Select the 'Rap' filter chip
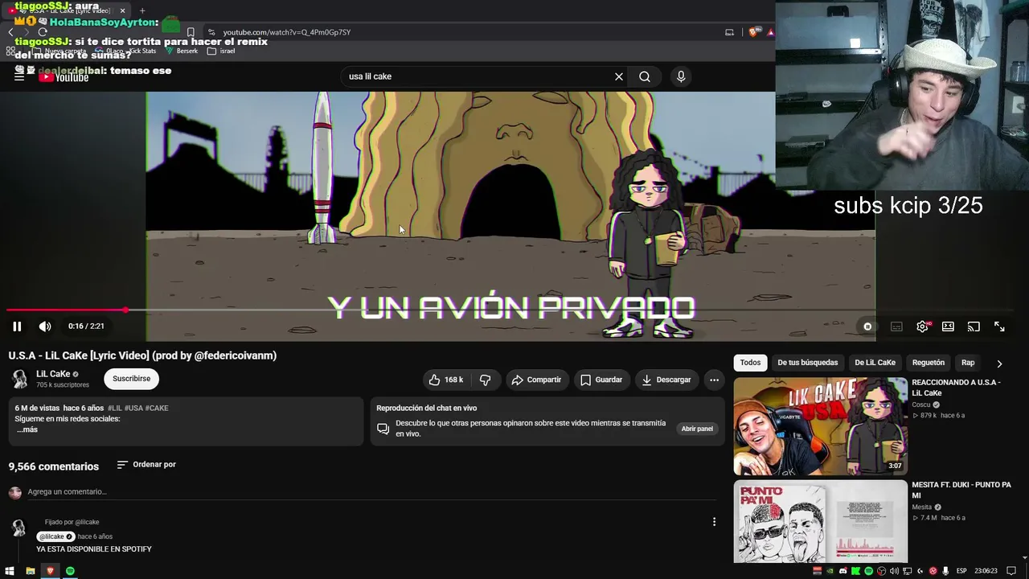Image resolution: width=1029 pixels, height=579 pixels. click(x=968, y=363)
